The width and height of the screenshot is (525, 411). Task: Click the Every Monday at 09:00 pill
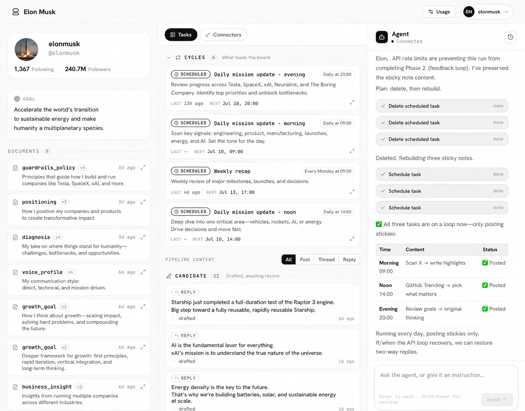click(x=328, y=171)
